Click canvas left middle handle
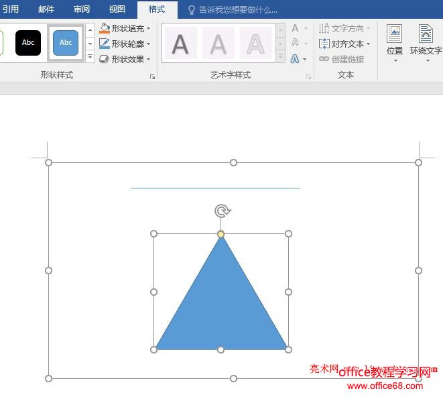Screen dimensions: 443x397 point(49,271)
